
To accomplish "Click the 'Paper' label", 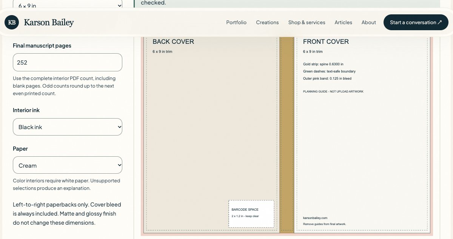I will (20, 149).
